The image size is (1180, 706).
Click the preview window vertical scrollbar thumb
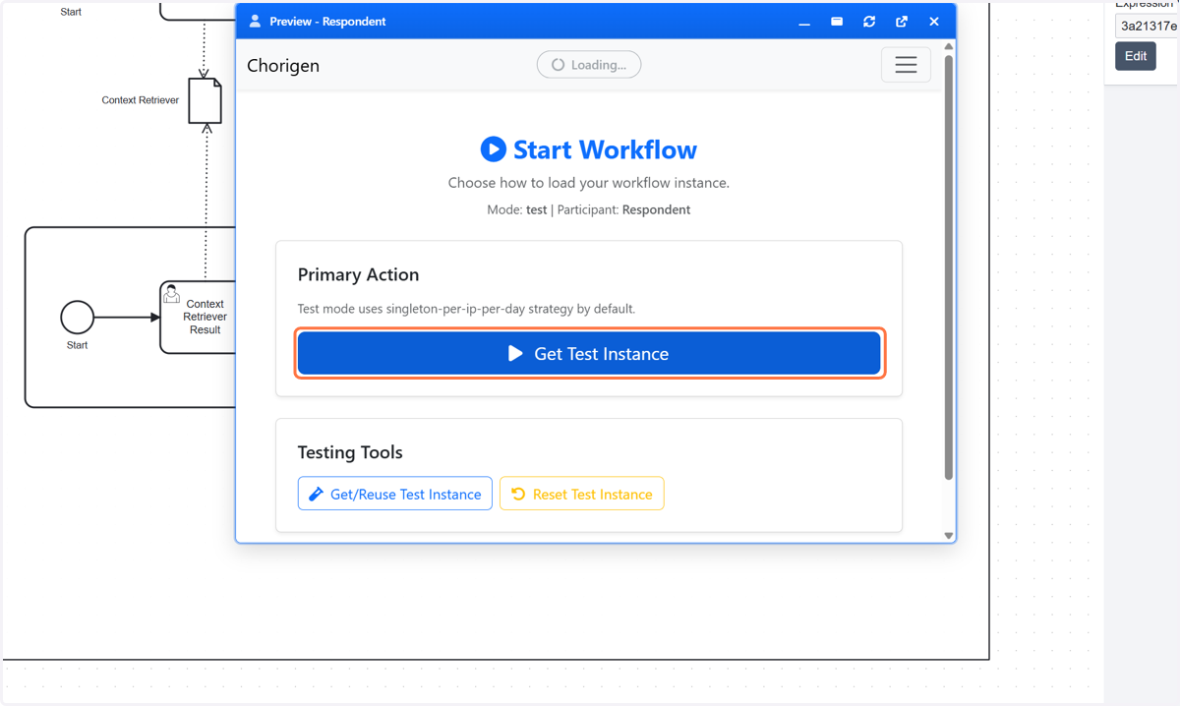(949, 265)
